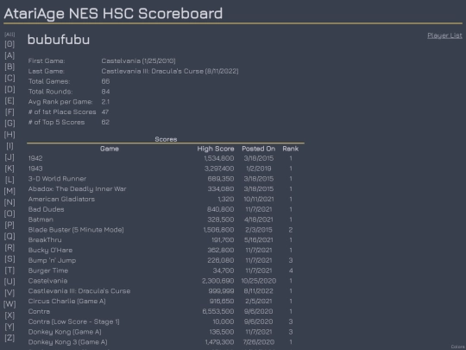This screenshot has height=350, width=466.
Task: Click the Last Game value with 8/11/2022
Action: tap(170, 71)
